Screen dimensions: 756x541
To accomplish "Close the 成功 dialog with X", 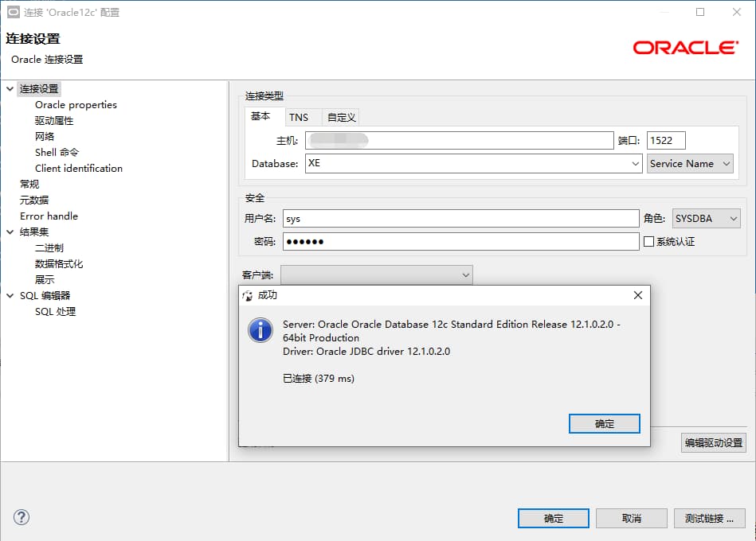I will [637, 295].
